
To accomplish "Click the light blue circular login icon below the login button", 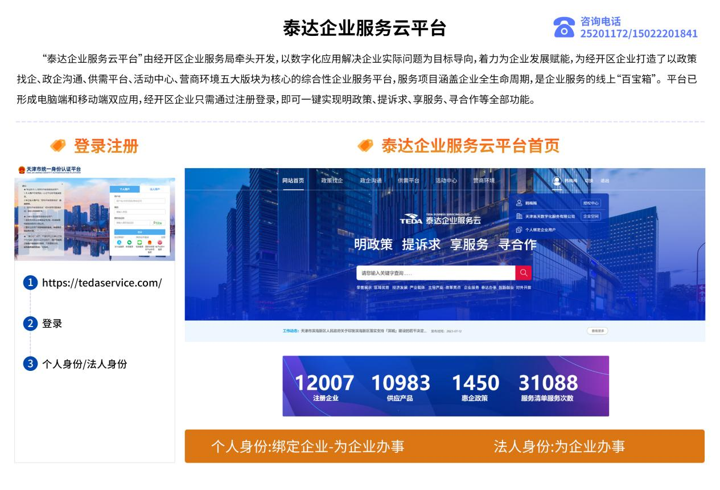I will [x=119, y=243].
